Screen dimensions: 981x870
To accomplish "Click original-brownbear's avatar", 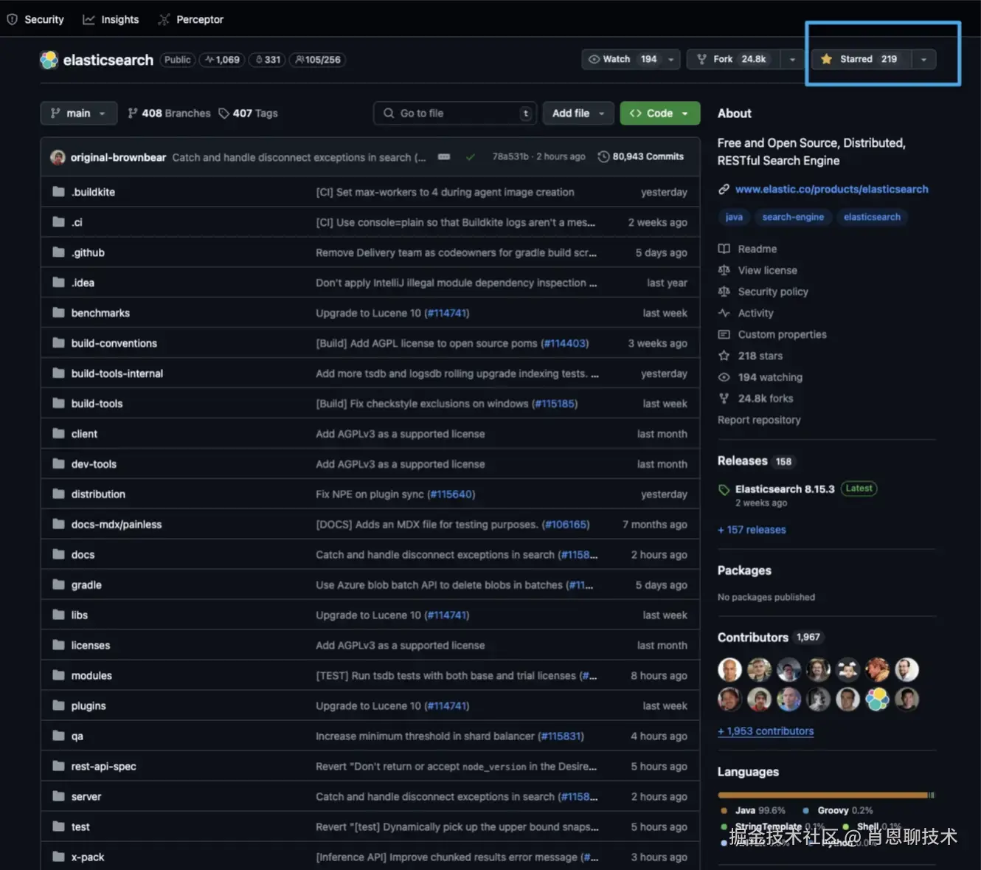I will point(58,157).
